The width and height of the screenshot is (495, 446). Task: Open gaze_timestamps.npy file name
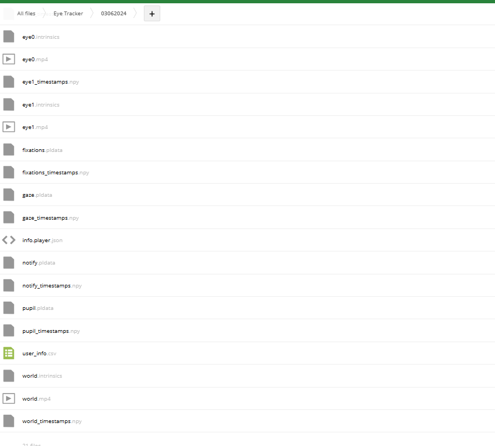pos(50,218)
